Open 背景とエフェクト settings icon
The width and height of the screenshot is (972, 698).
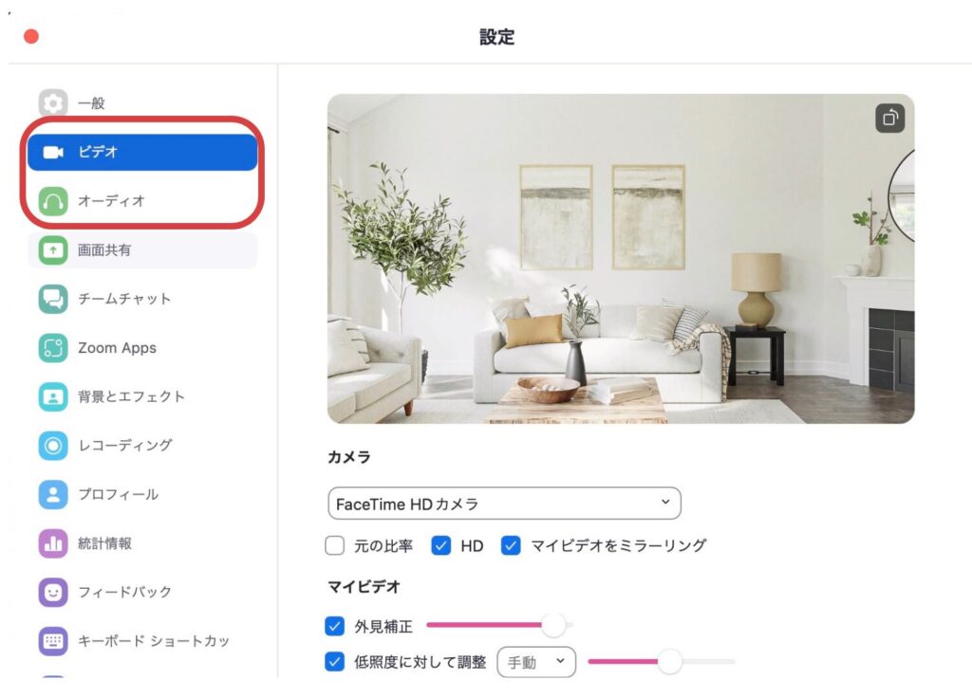pos(56,396)
